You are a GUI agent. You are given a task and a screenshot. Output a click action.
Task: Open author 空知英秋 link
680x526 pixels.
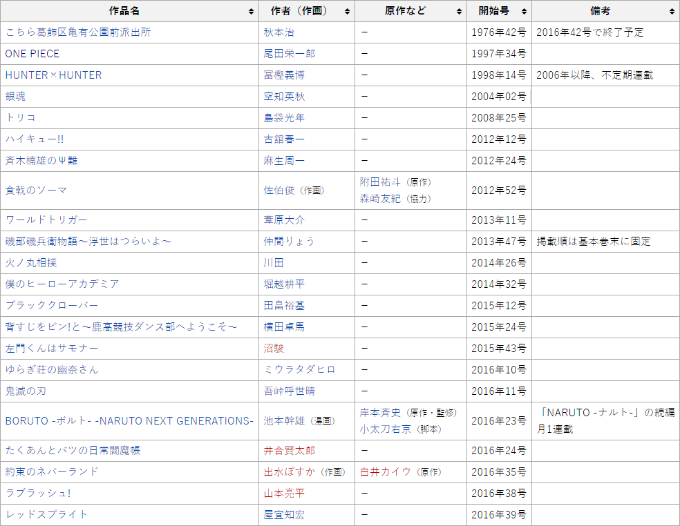coord(284,97)
